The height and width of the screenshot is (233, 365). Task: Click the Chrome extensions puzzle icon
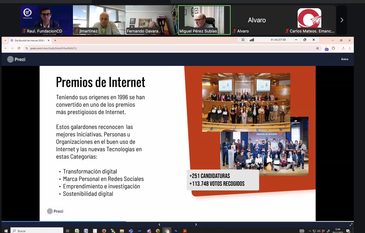tap(333, 48)
